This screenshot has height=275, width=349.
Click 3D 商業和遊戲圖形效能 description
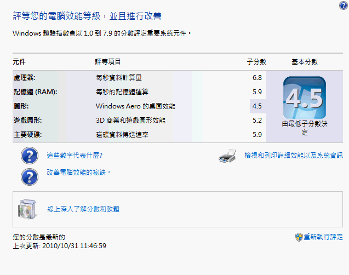click(130, 121)
